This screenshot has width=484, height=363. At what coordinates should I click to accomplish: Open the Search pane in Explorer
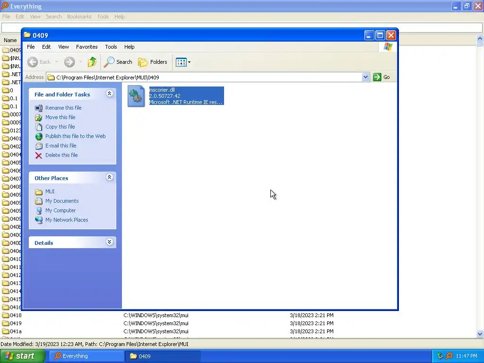(x=118, y=62)
